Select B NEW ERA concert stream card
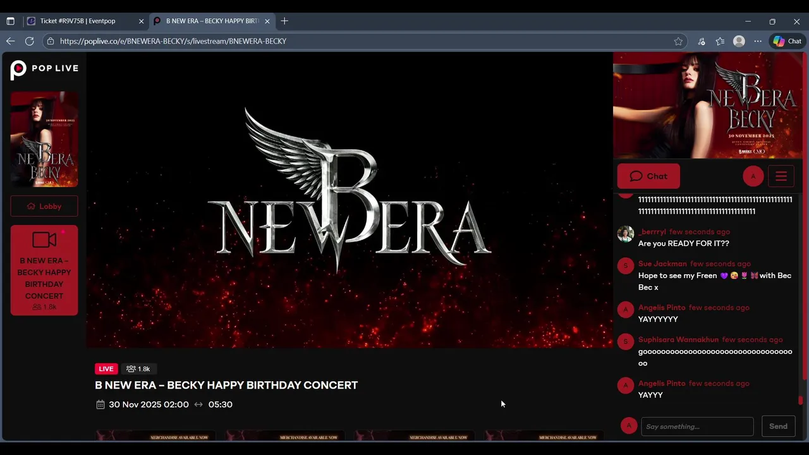 [x=44, y=270]
